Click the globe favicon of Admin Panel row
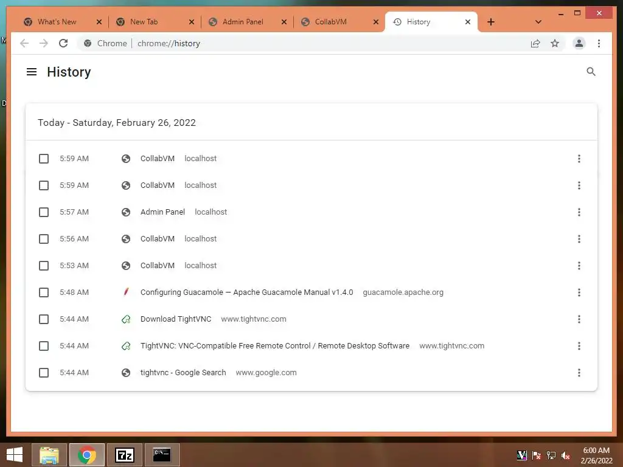The width and height of the screenshot is (623, 467). [x=126, y=212]
